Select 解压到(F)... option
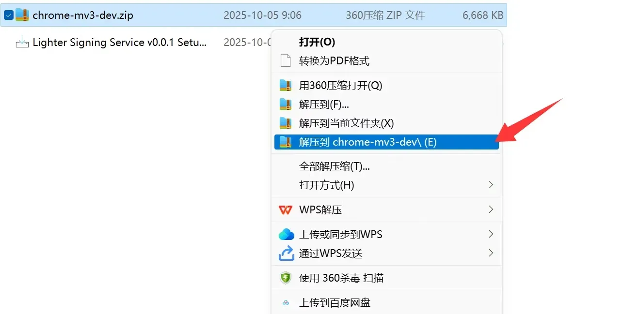Viewport: 622px width, 314px height. [x=386, y=104]
